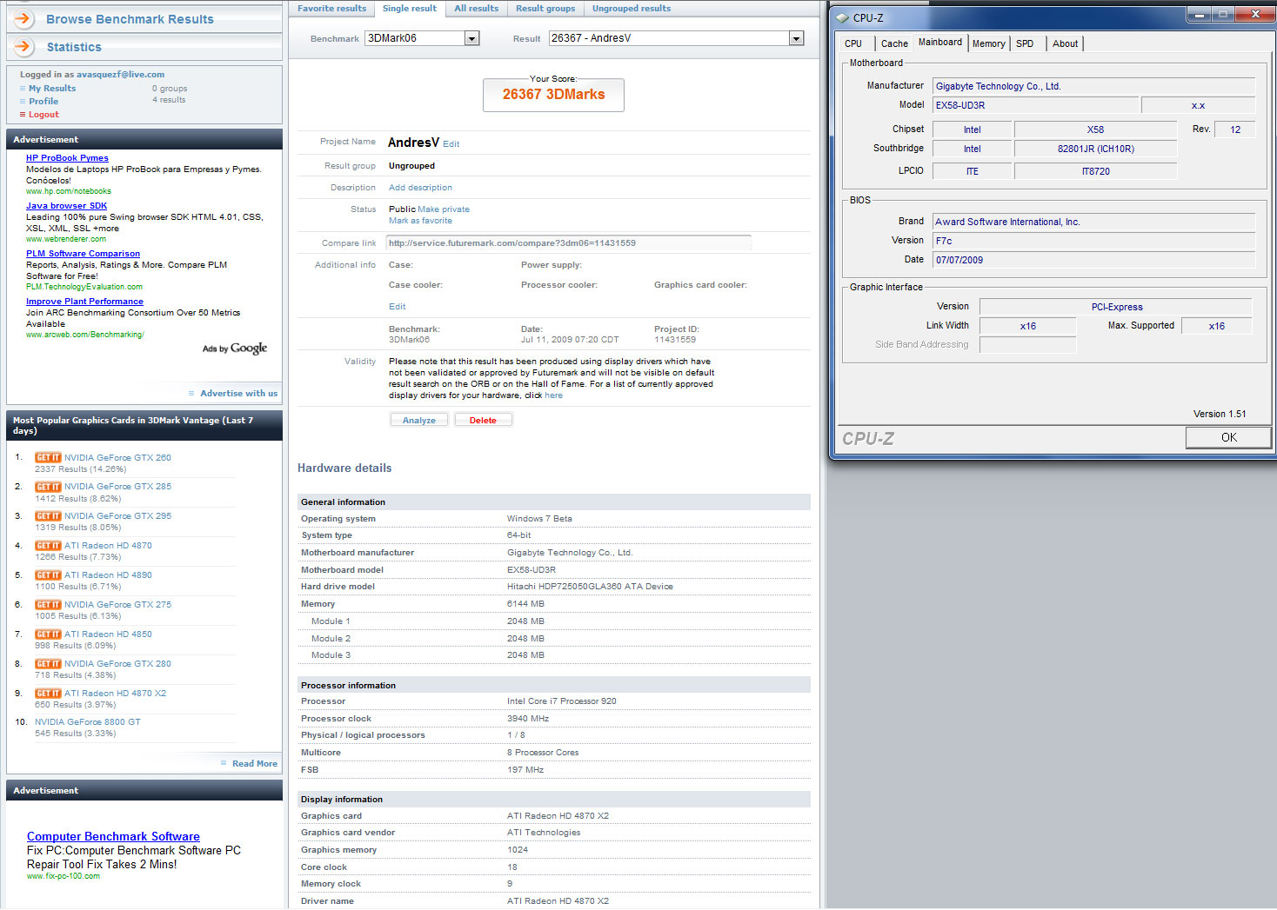The image size is (1277, 910).
Task: Open HP ProBook Pymes ad link
Action: coord(67,158)
